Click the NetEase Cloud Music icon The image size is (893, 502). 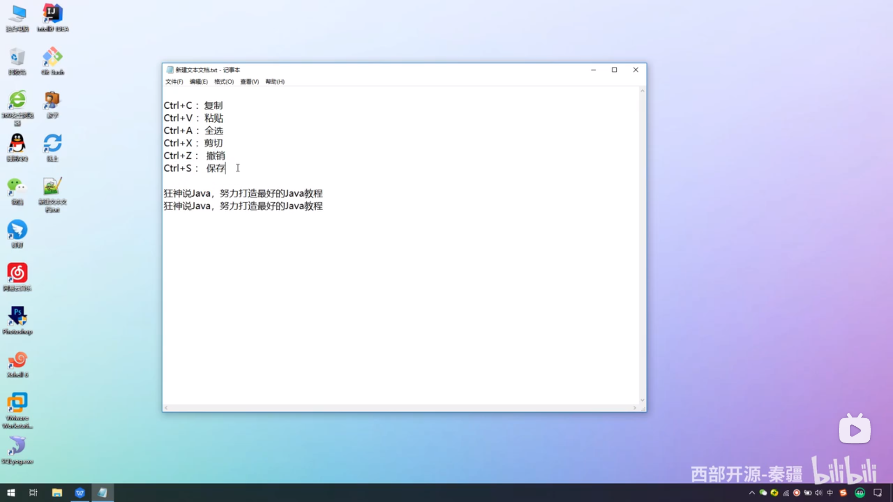tap(18, 273)
